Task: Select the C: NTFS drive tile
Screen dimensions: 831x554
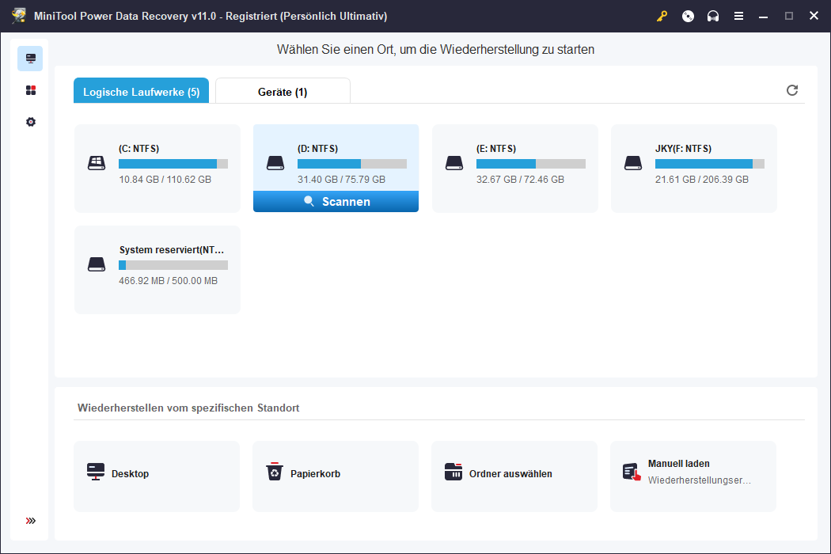Action: tap(157, 168)
